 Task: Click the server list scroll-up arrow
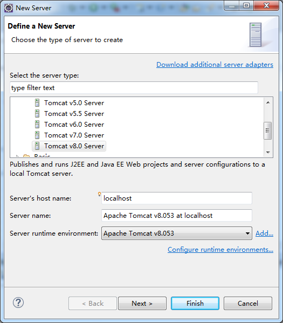[268, 102]
